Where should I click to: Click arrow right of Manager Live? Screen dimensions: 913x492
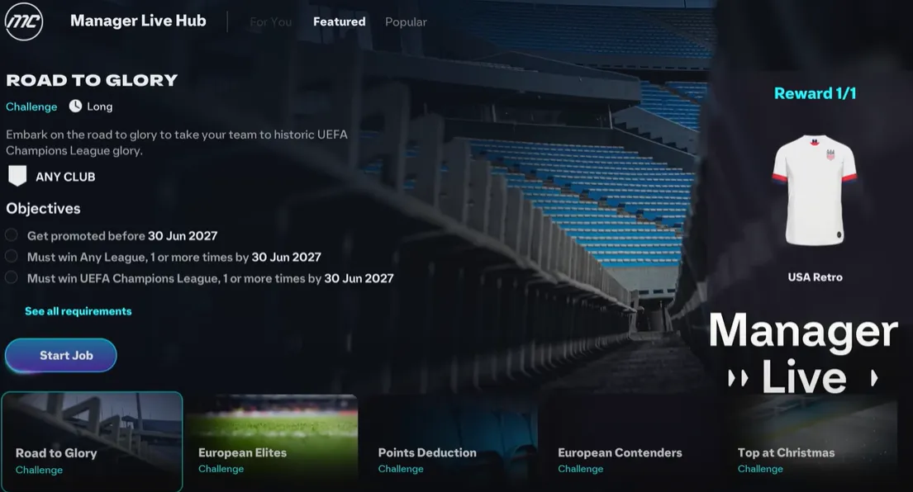click(x=873, y=379)
